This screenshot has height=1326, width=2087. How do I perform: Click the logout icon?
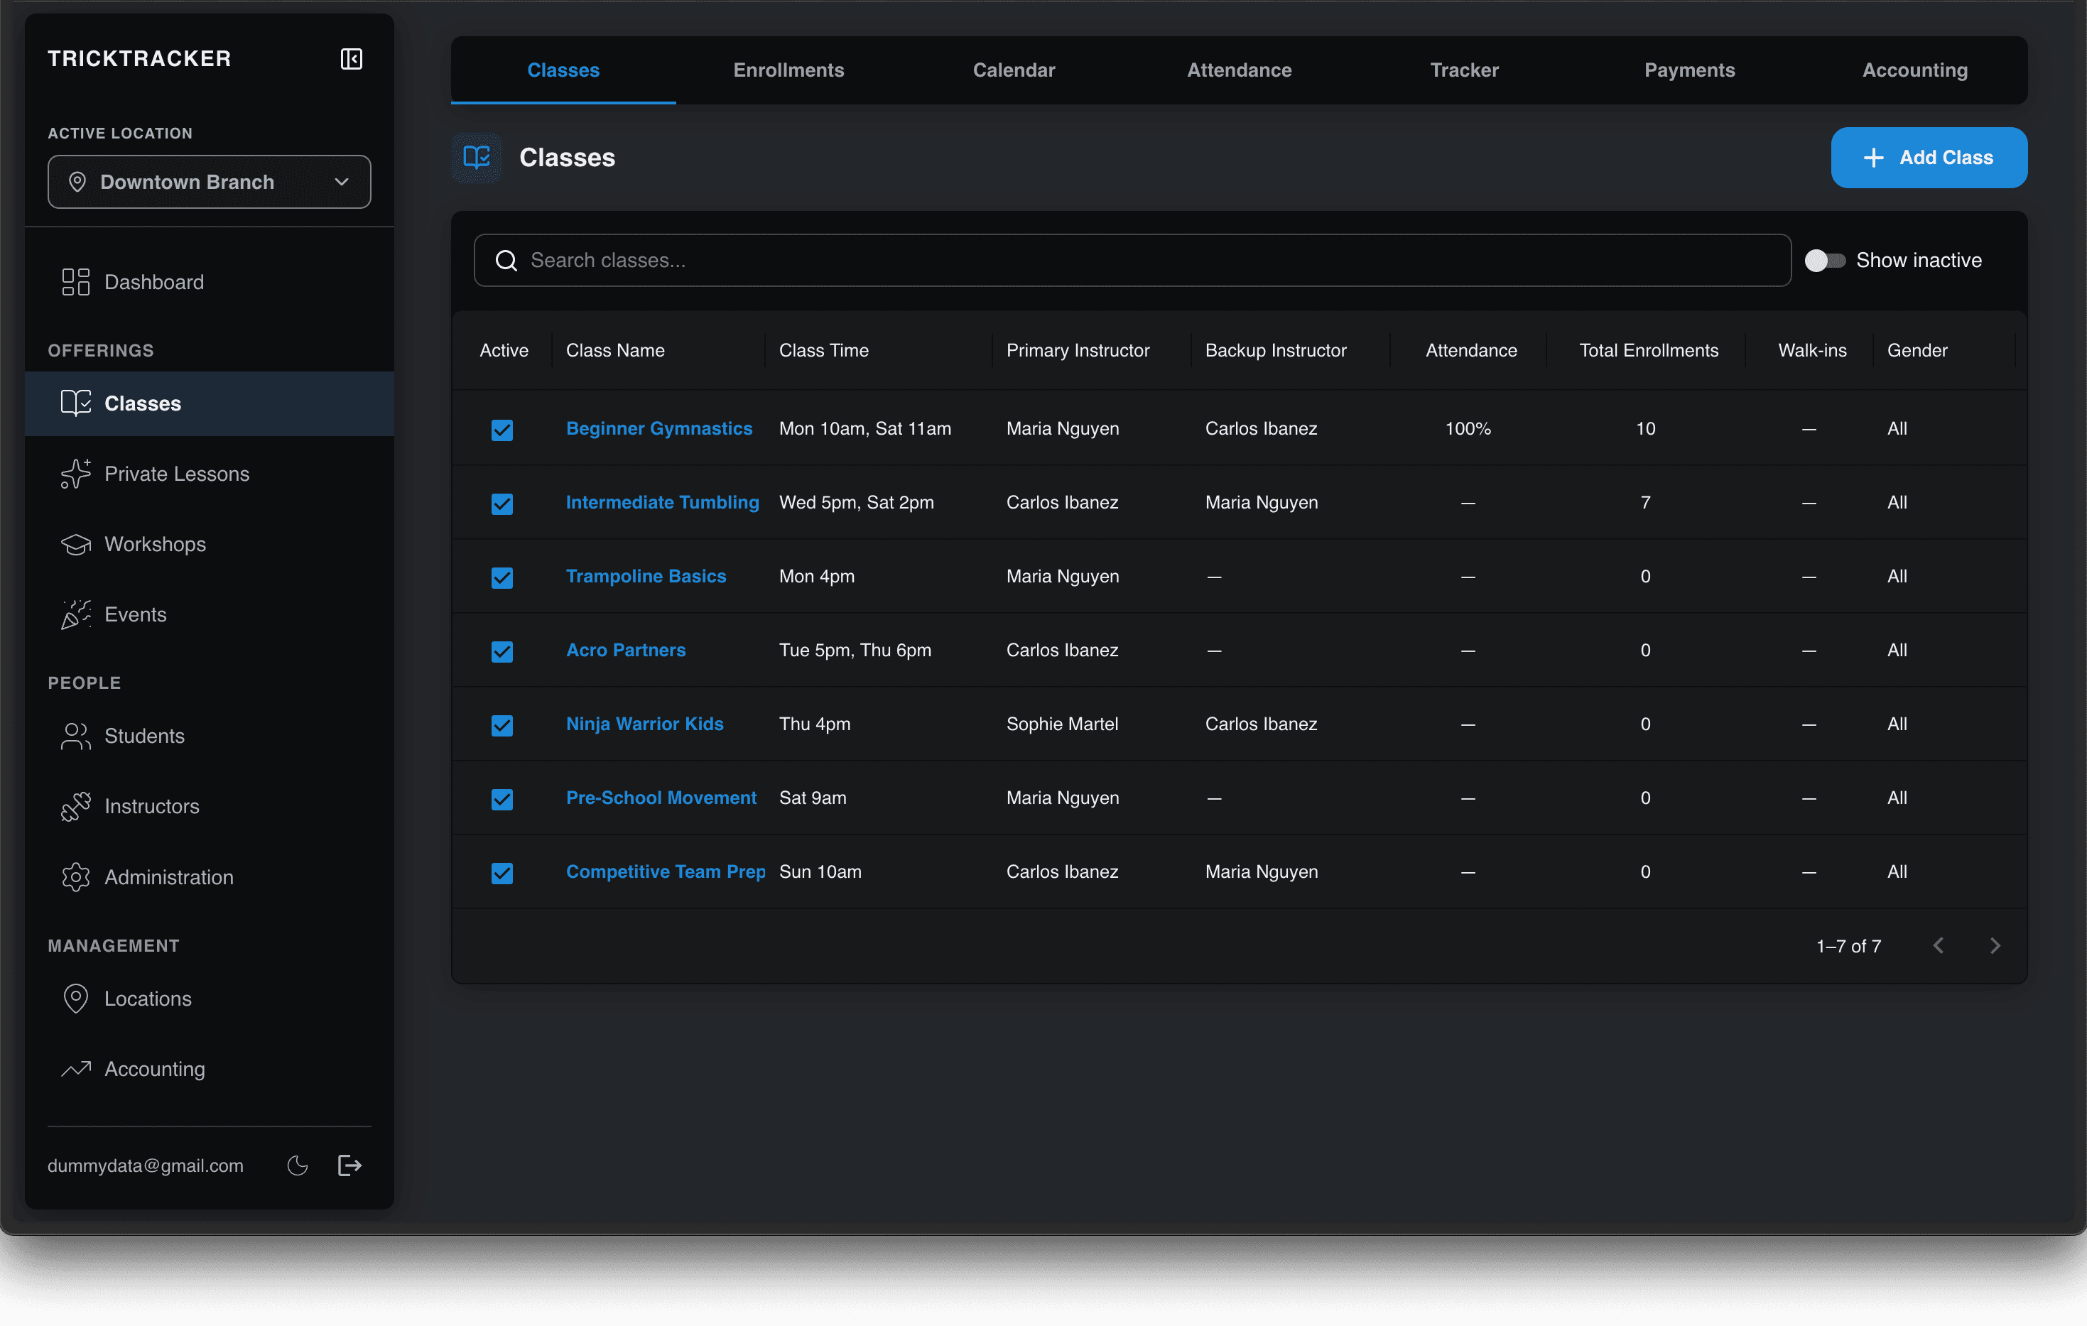coord(349,1165)
